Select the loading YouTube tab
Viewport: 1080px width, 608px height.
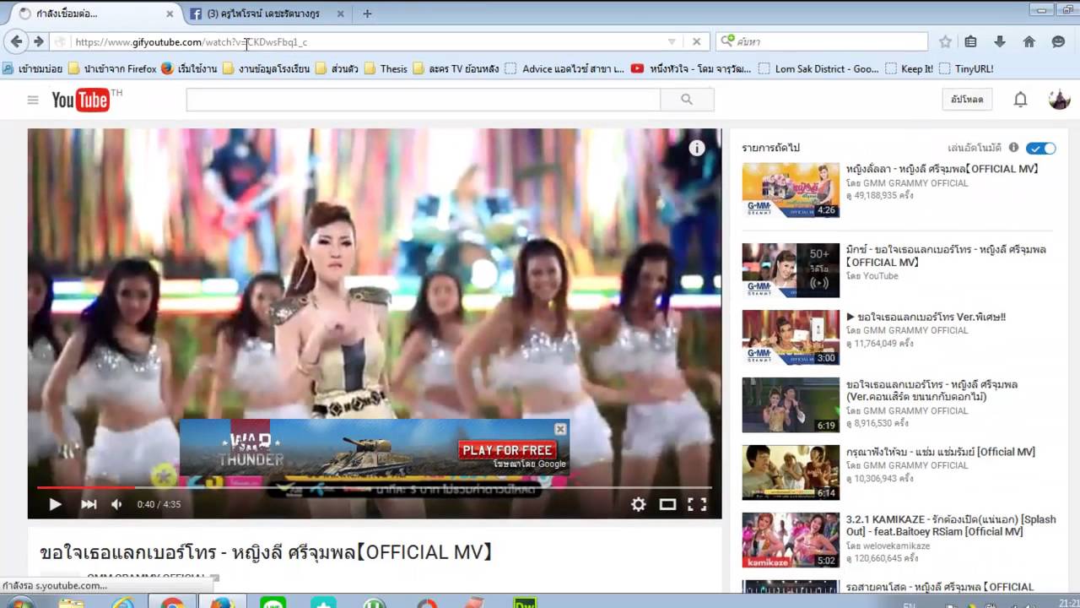tap(94, 14)
